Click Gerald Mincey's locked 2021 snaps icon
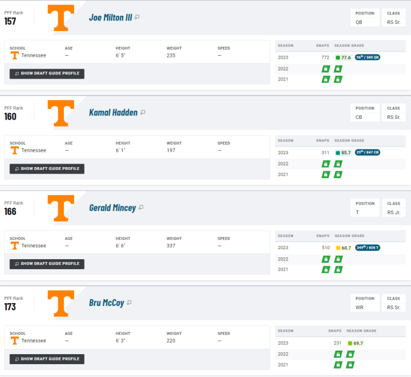 point(325,269)
